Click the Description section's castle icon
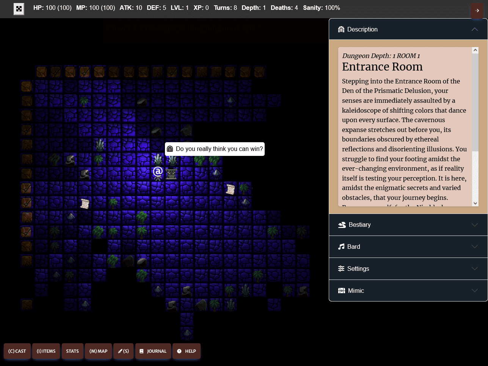The height and width of the screenshot is (366, 488). point(341,29)
